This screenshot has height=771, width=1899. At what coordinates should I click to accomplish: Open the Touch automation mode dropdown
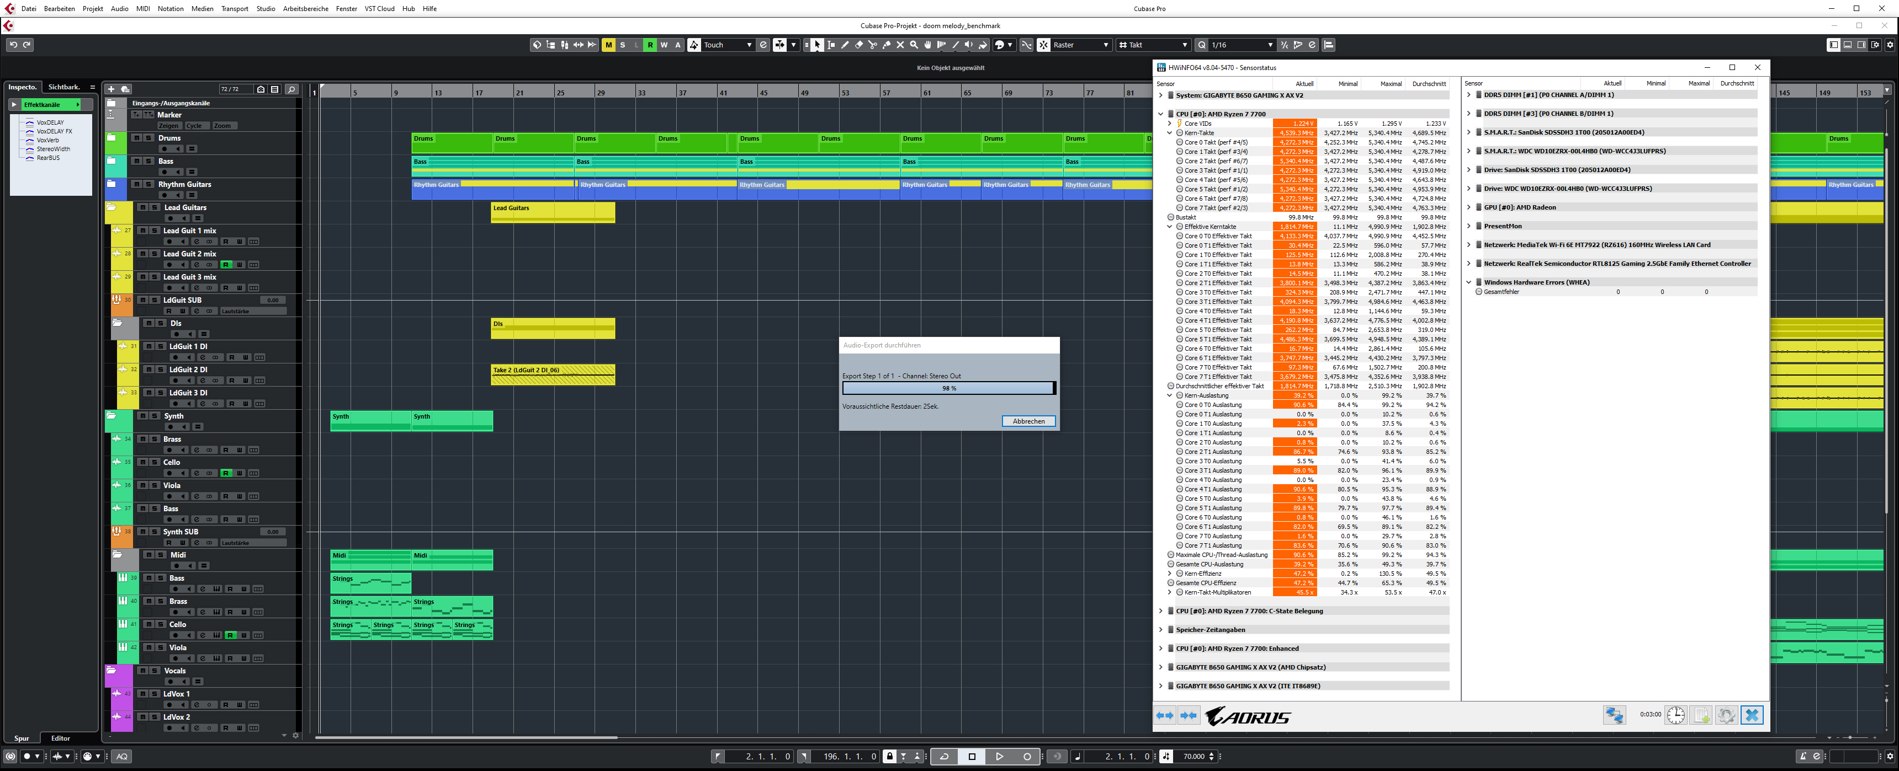[749, 45]
